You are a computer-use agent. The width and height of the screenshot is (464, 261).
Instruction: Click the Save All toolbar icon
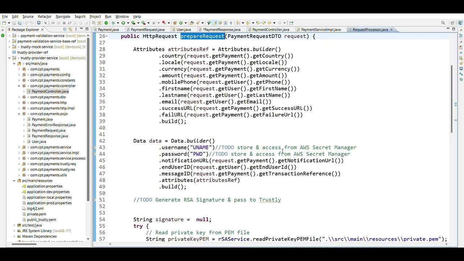tap(20, 23)
